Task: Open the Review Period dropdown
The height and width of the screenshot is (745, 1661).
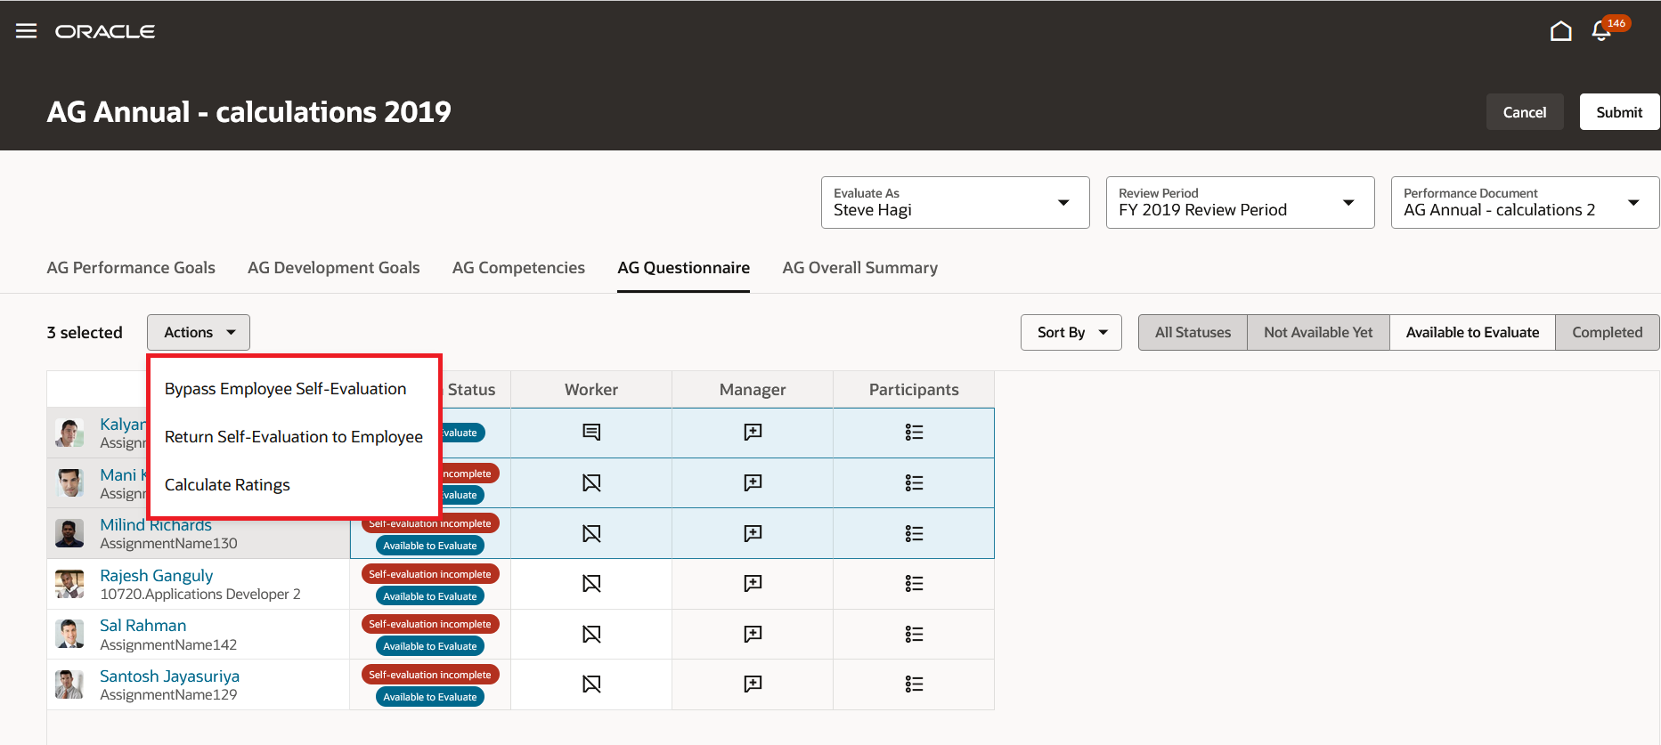Action: 1240,202
